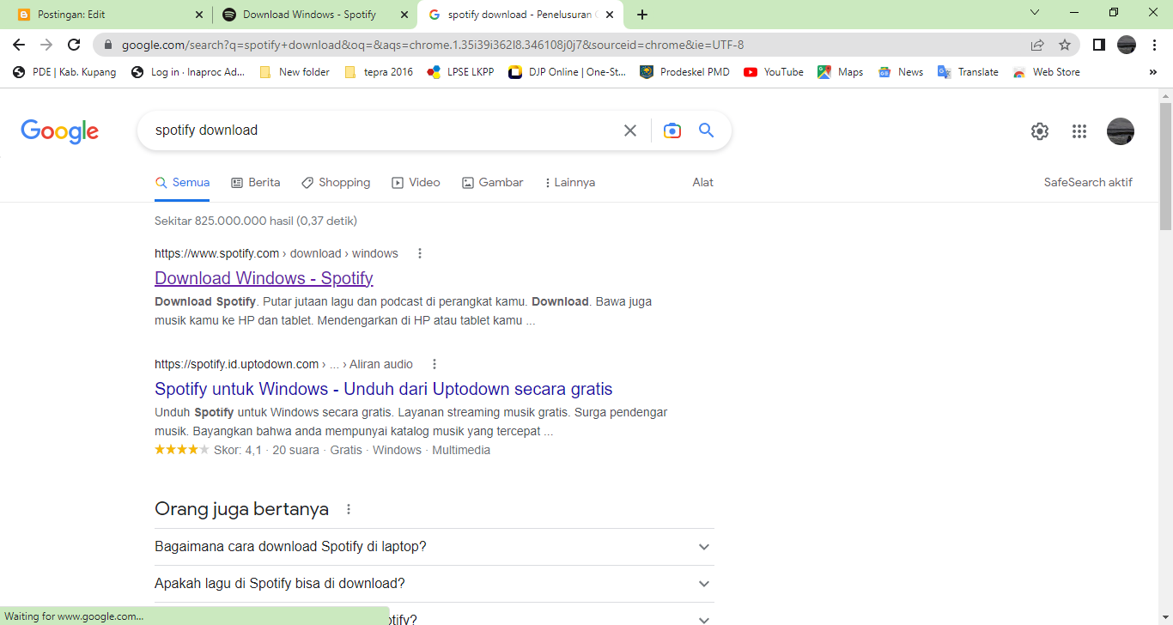Viewport: 1173px width, 625px height.
Task: Open Google apps grid icon
Action: tap(1079, 131)
